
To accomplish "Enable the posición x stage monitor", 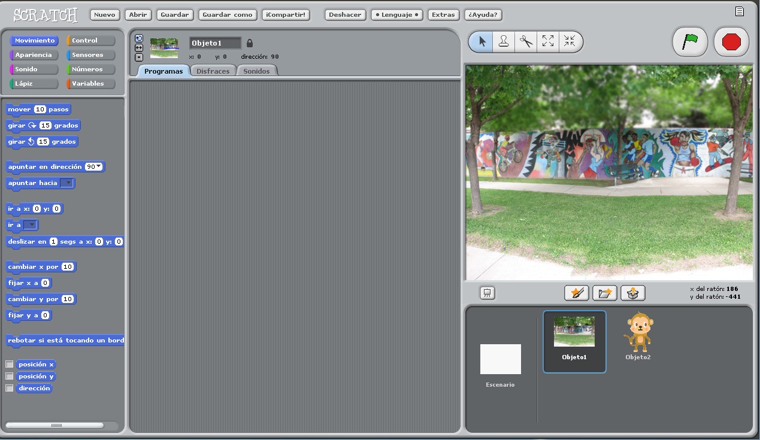I will [9, 364].
